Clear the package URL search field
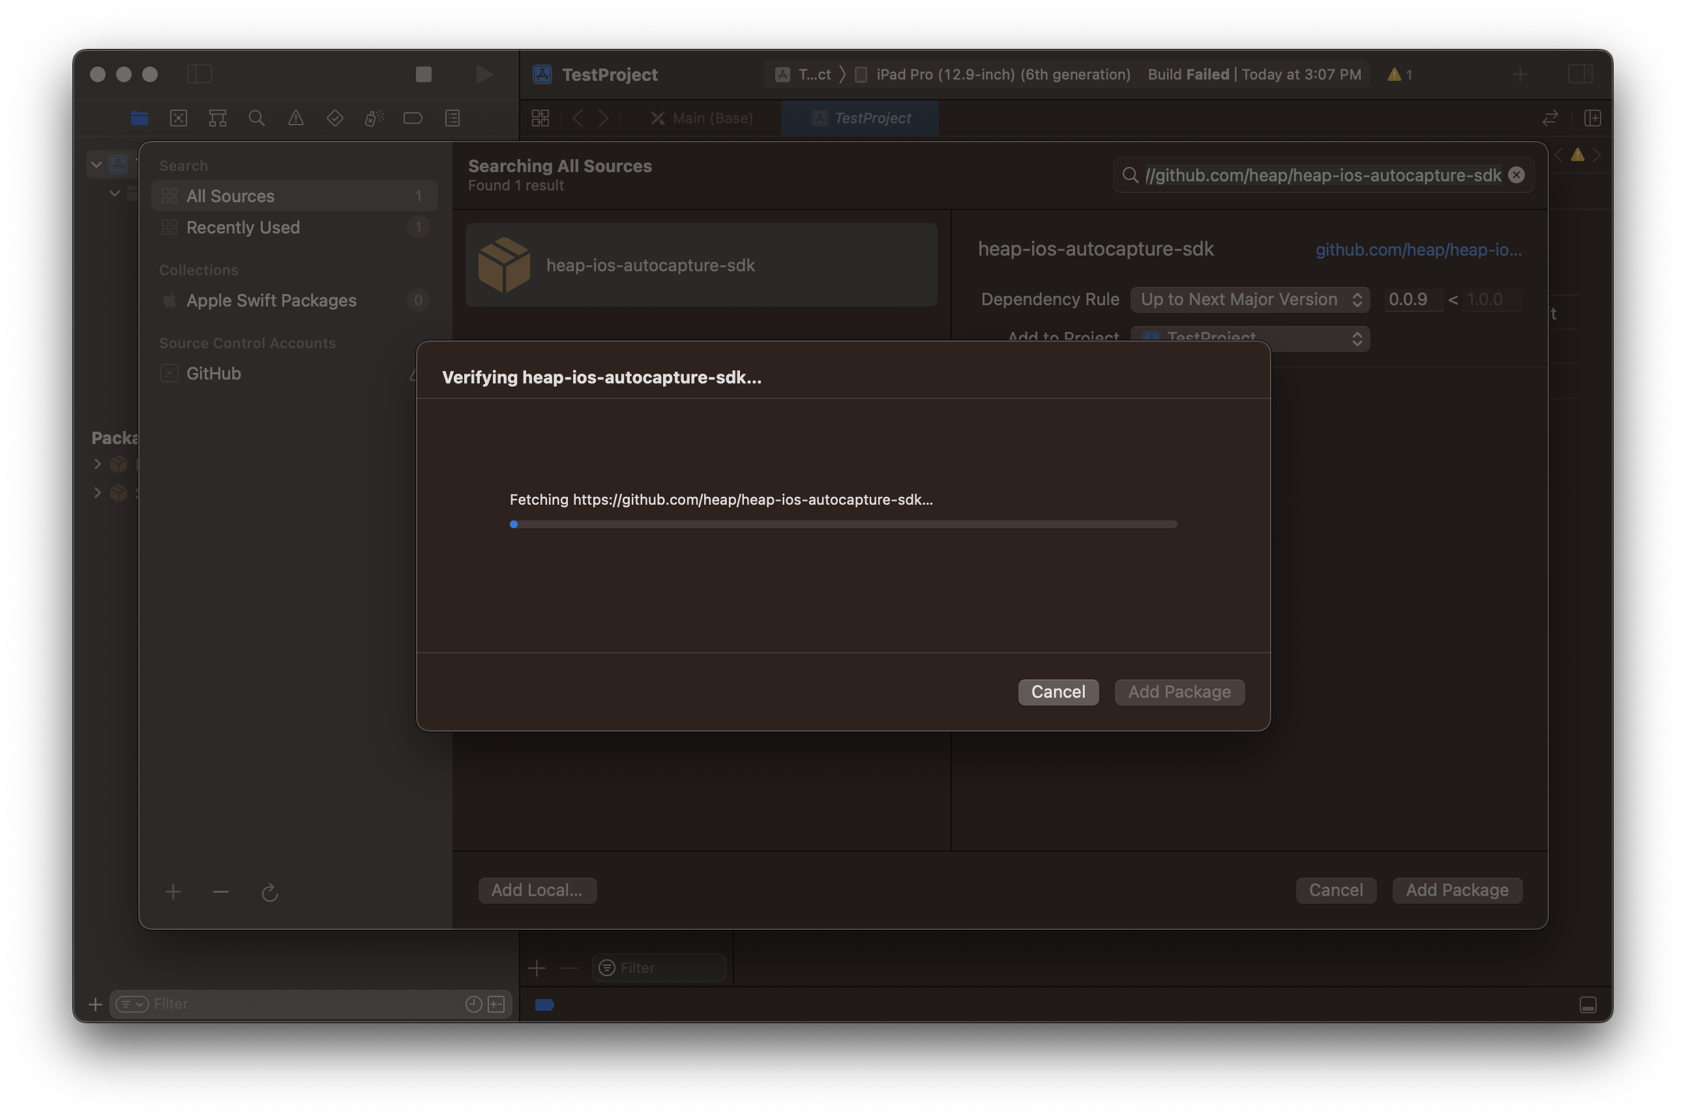1686x1119 pixels. [1516, 175]
